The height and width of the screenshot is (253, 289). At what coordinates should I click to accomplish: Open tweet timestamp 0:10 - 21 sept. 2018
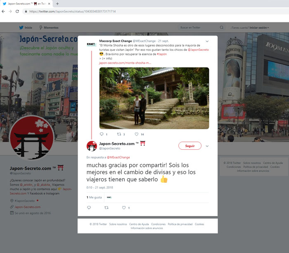pos(100,188)
